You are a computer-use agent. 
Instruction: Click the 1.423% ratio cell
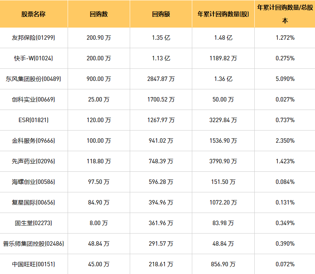click(285, 161)
